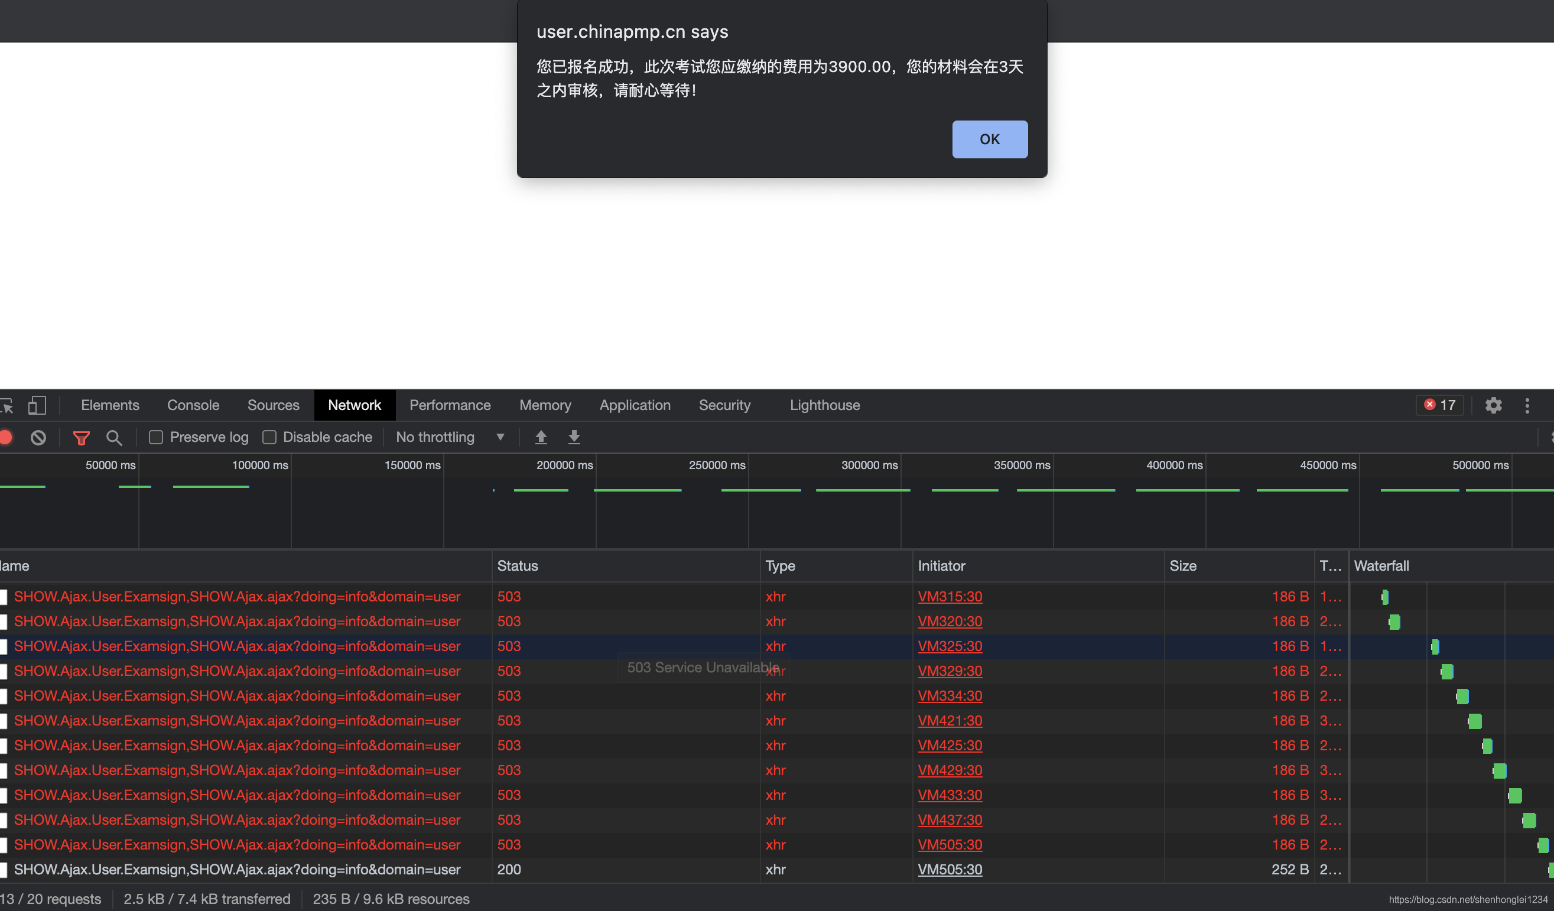Toggle the network filter funnel
Image resolution: width=1554 pixels, height=911 pixels.
tap(82, 438)
